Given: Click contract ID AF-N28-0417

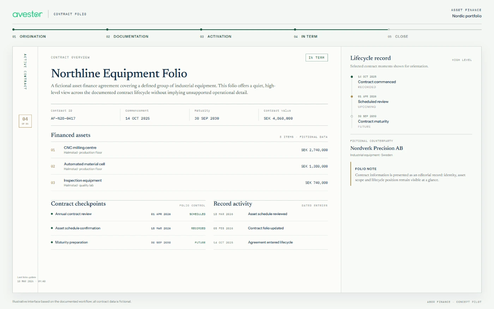Looking at the screenshot, I should pos(63,119).
